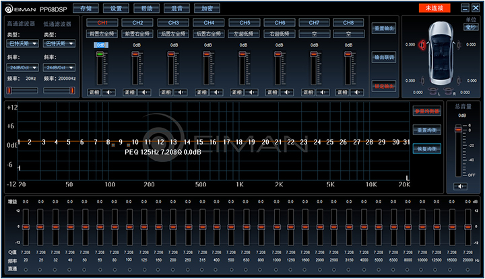This screenshot has height=279, width=485.
Task: Mute the CH3 output speaker icon
Action: 181,92
